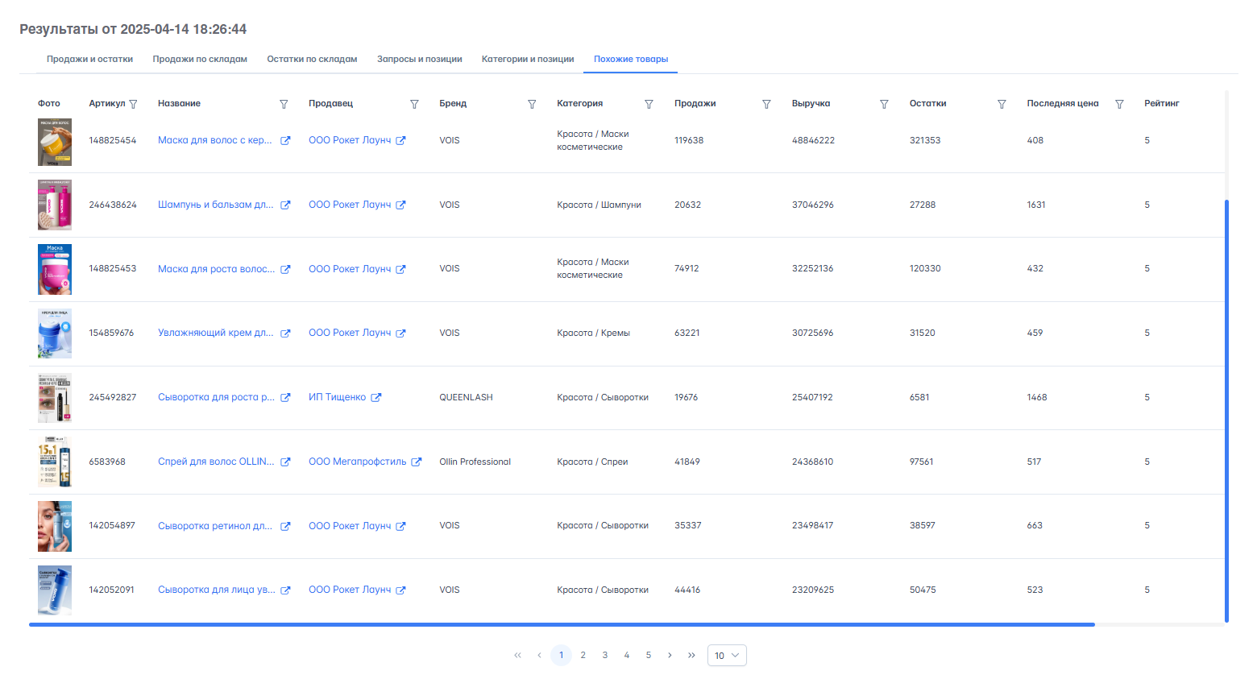Click the filter icon next to Артикул
This screenshot has height=675, width=1257.
(x=133, y=104)
